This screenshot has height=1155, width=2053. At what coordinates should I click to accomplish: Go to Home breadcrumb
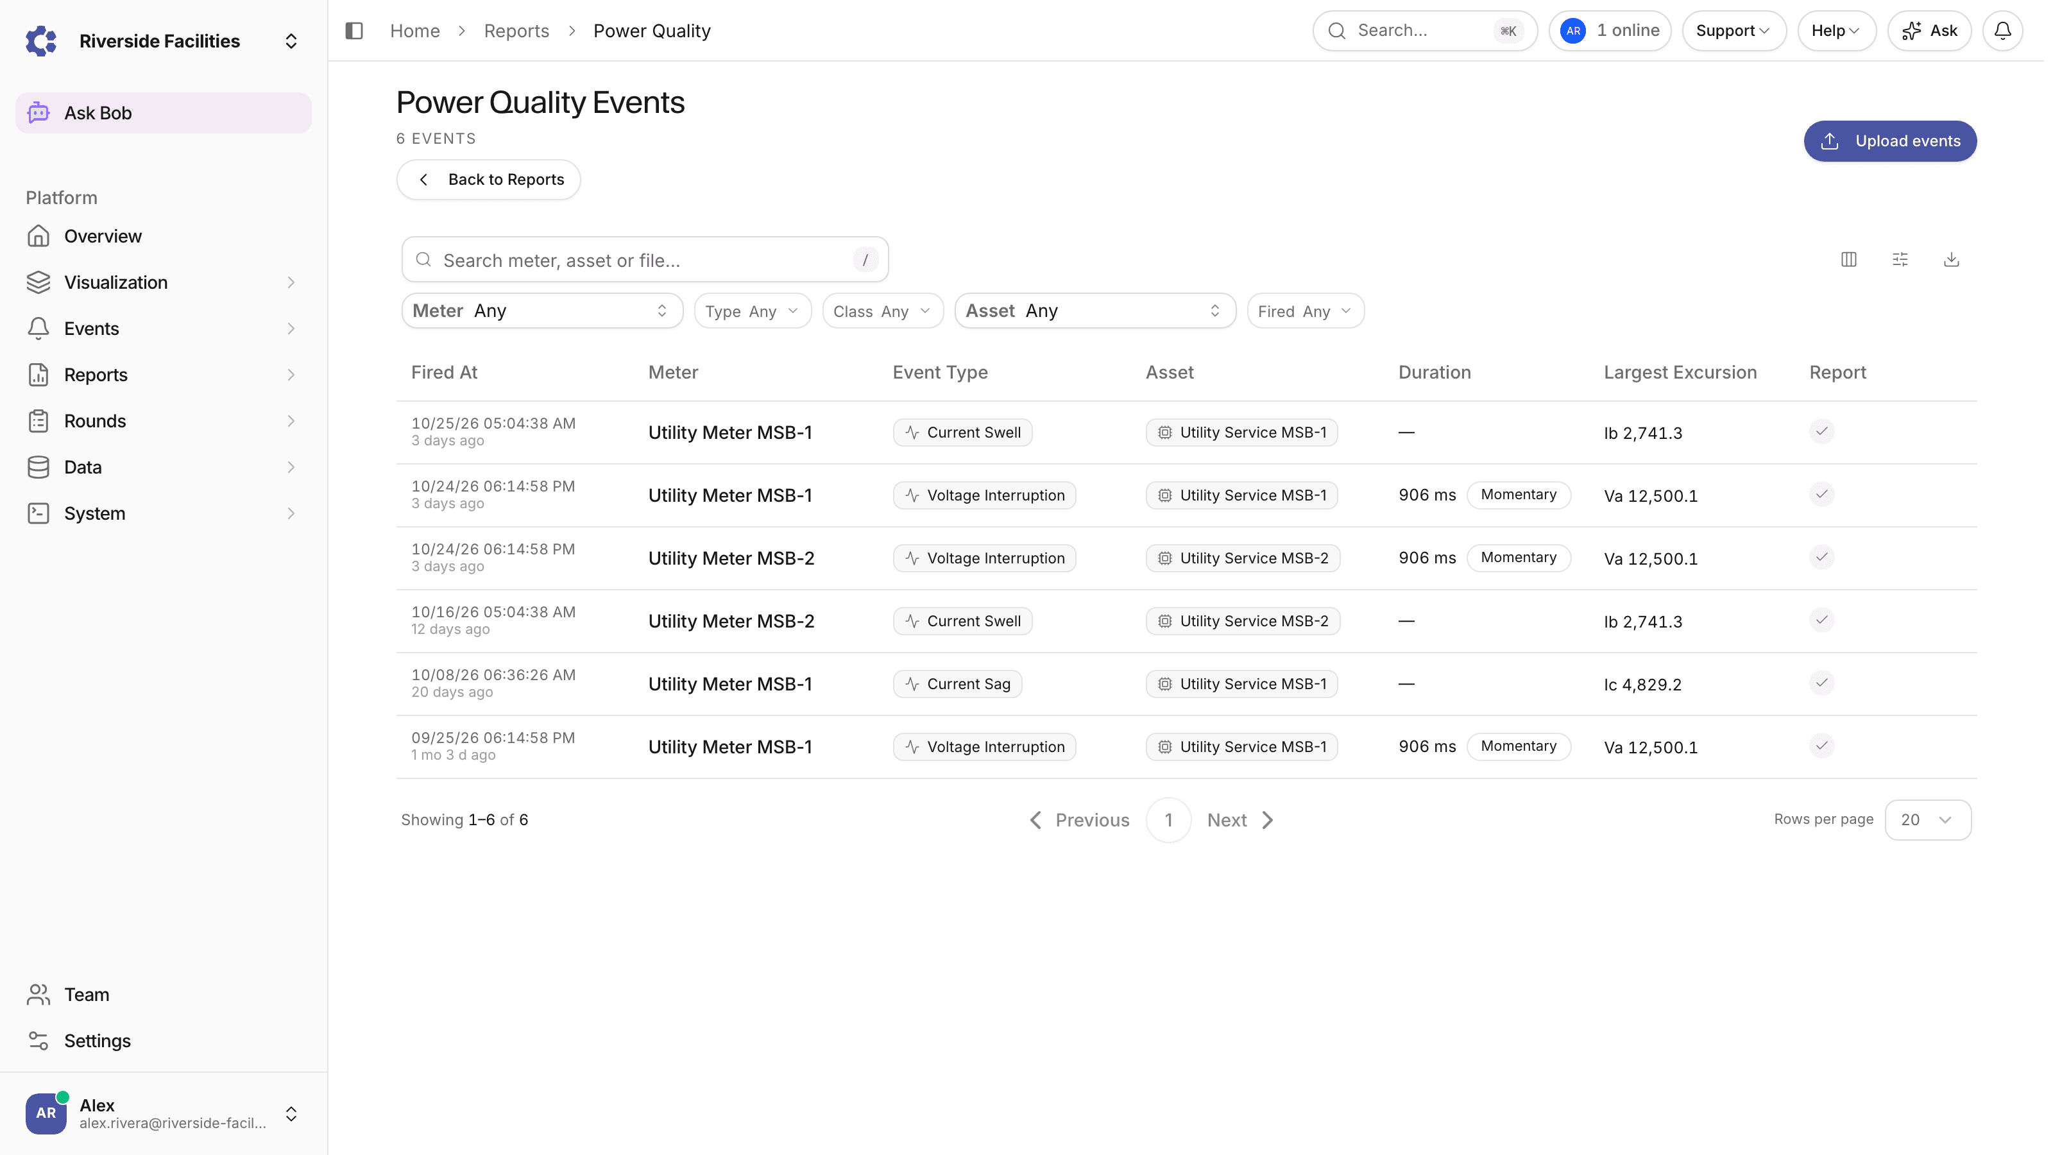coord(414,30)
